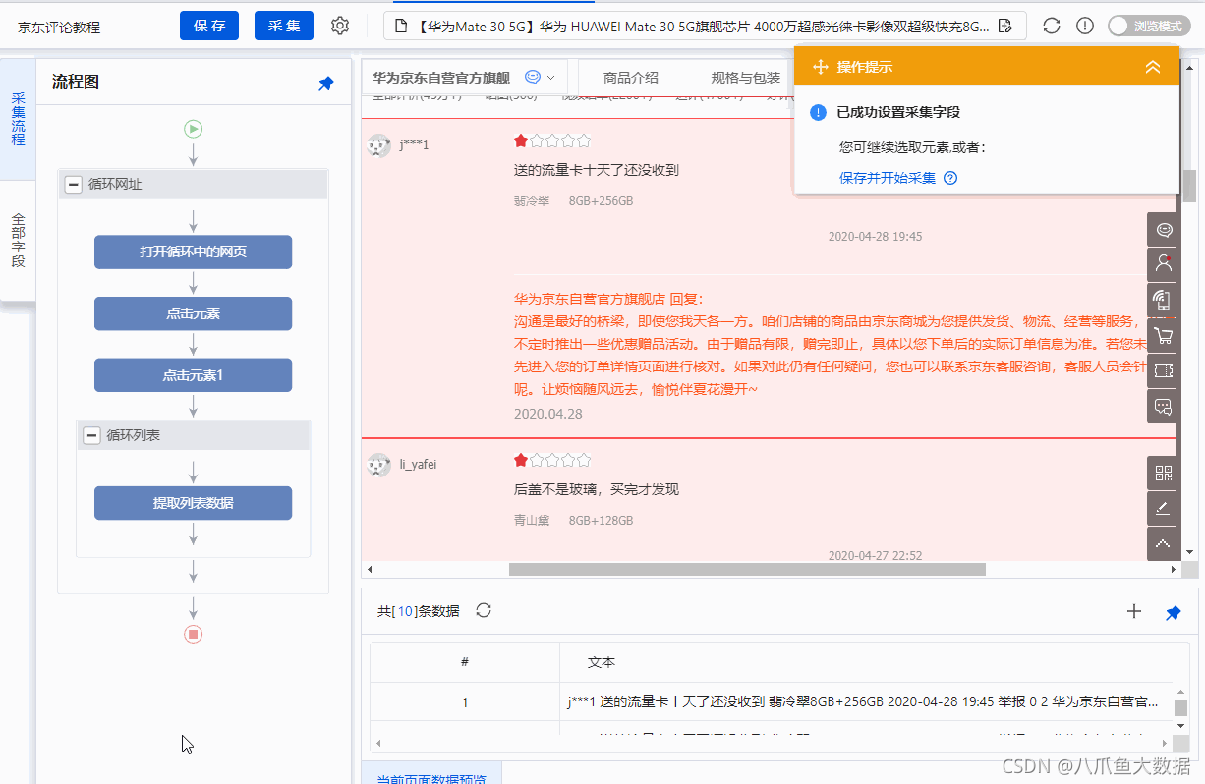Select the 提取列表数据 step
Screen dimensions: 1205x784
click(x=193, y=503)
